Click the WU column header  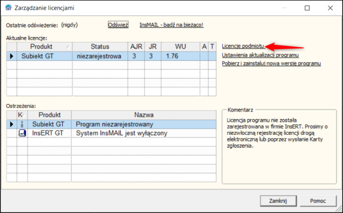pyautogui.click(x=181, y=47)
